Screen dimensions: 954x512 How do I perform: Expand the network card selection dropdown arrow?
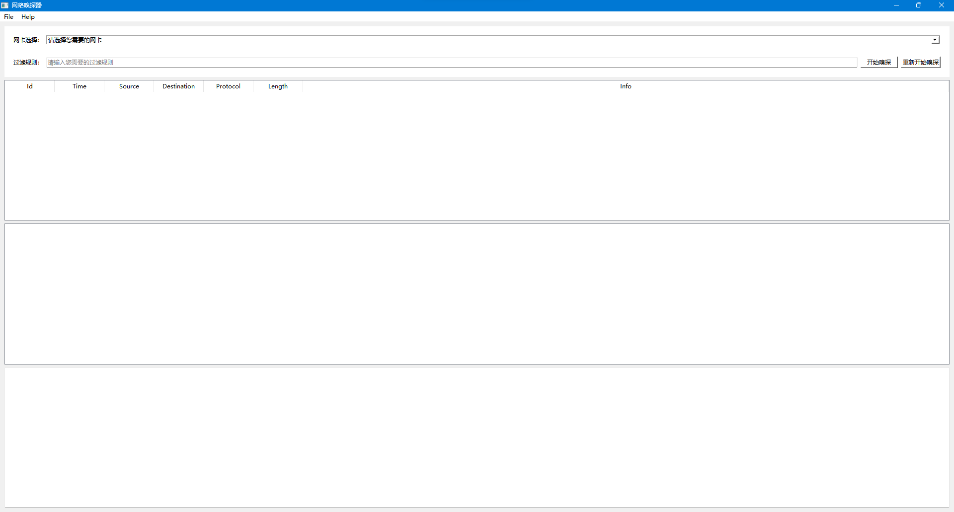pyautogui.click(x=935, y=40)
